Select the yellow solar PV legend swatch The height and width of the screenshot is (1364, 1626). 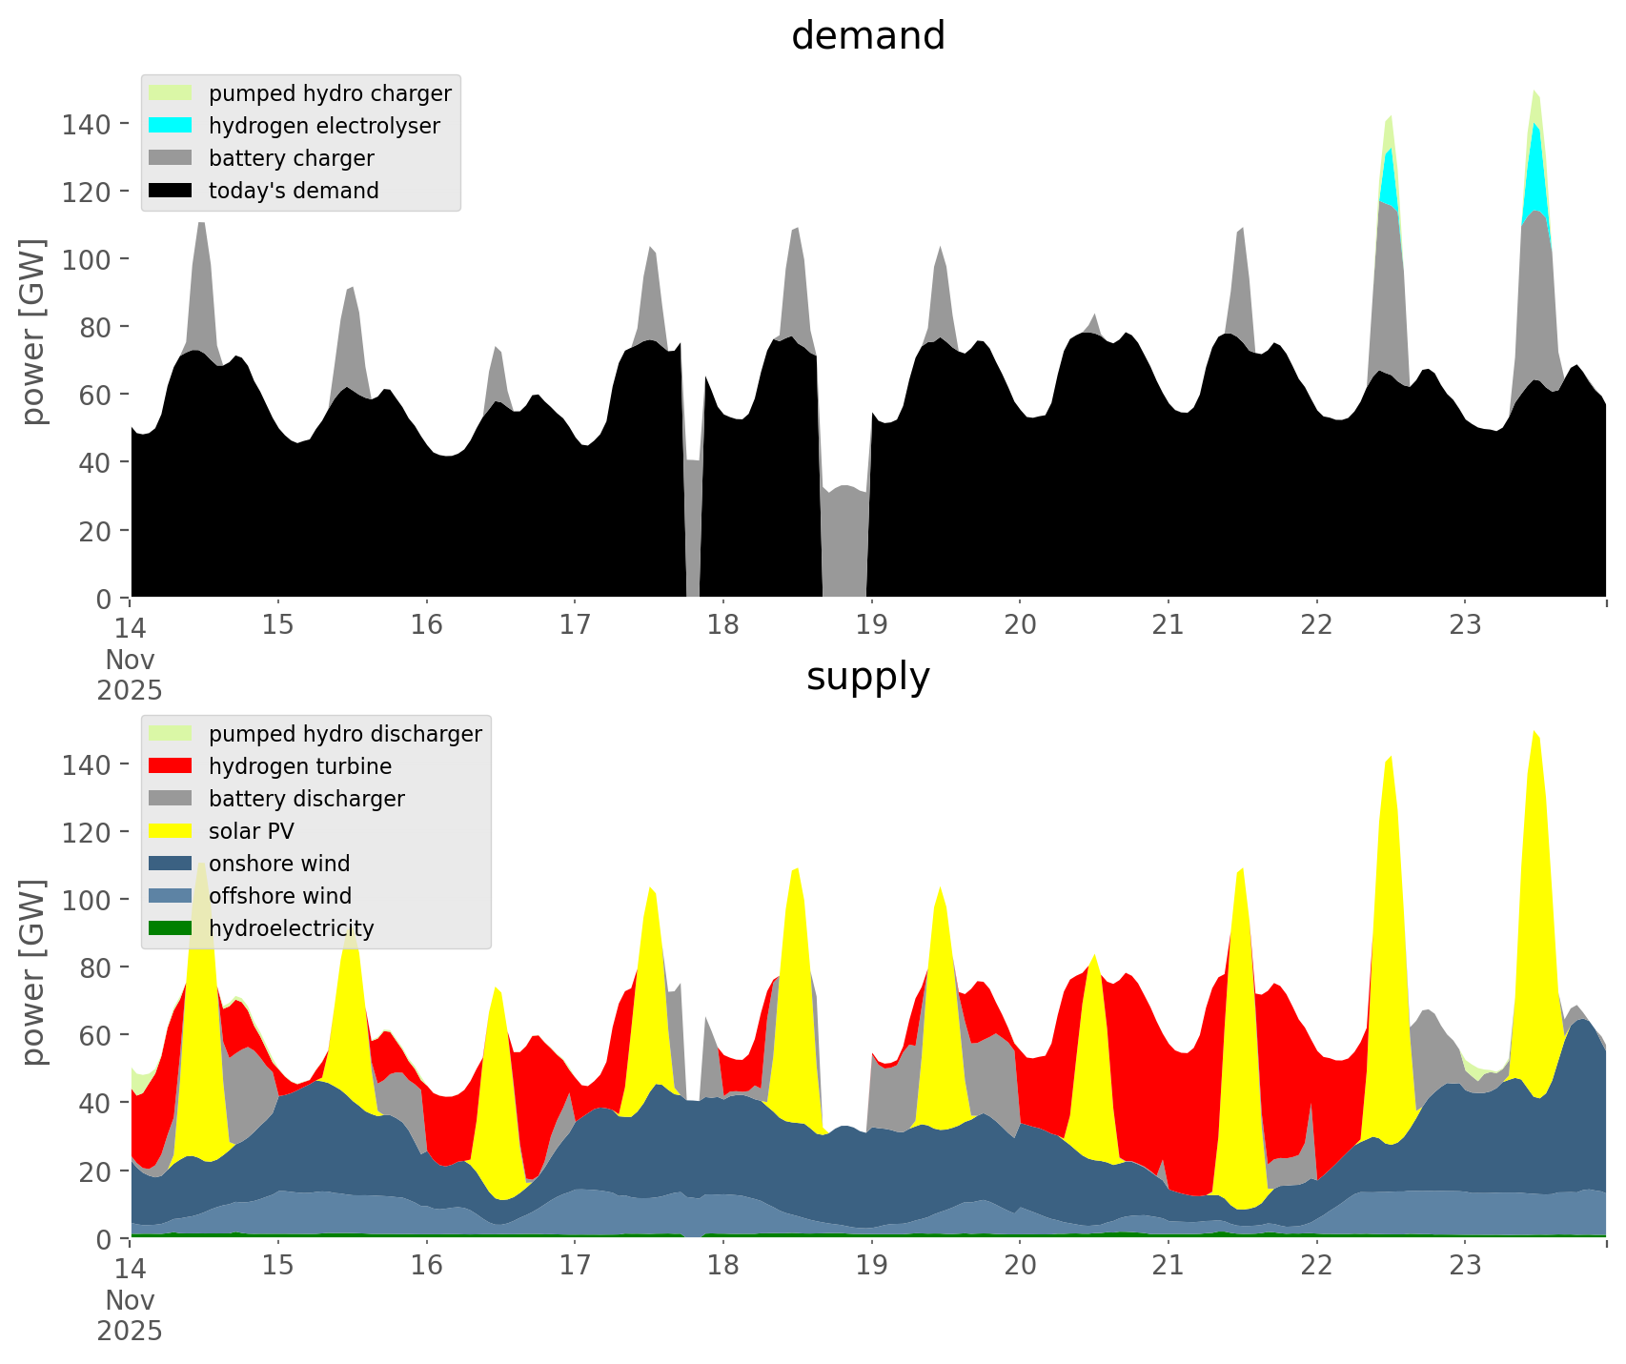171,831
